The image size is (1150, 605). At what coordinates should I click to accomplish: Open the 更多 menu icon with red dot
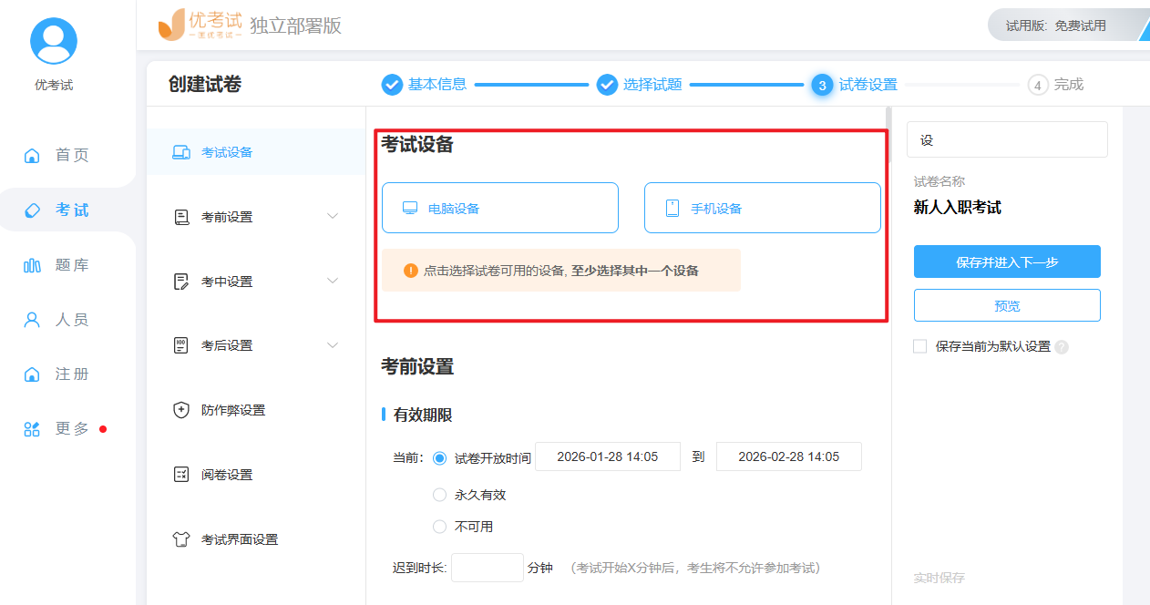(x=31, y=428)
